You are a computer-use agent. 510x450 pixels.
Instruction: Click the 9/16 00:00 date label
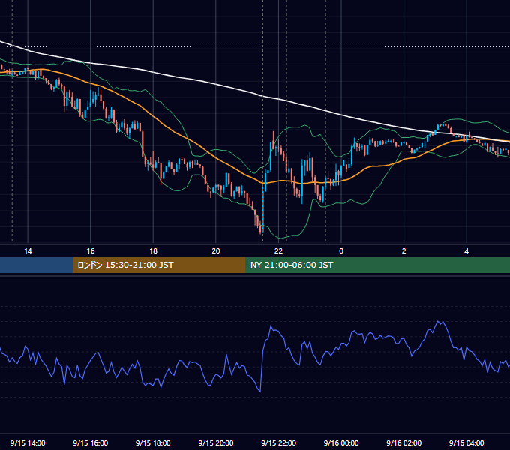[341, 442]
